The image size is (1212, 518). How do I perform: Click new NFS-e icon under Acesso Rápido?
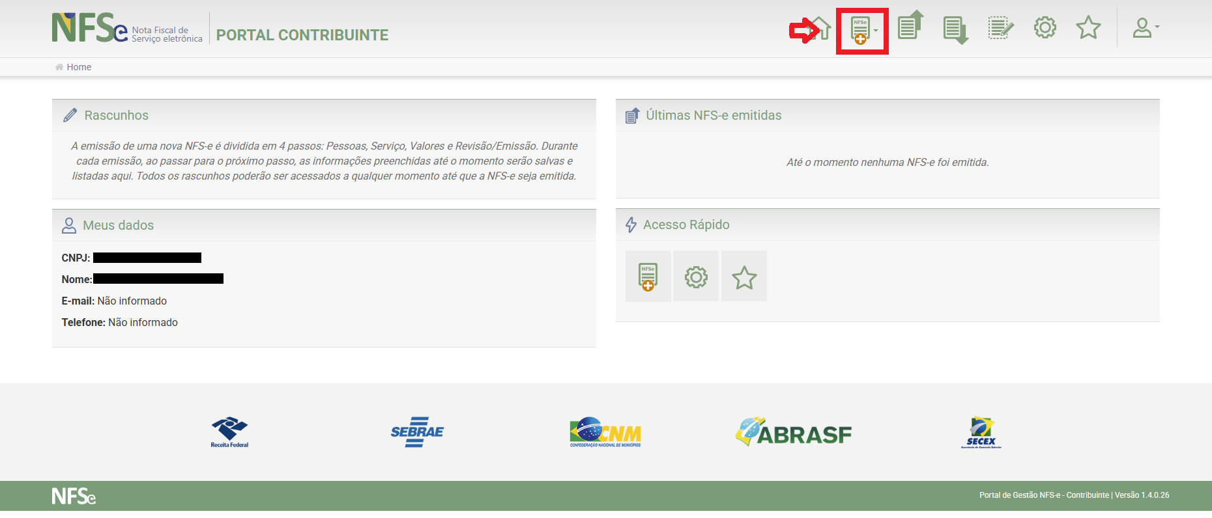click(x=648, y=277)
